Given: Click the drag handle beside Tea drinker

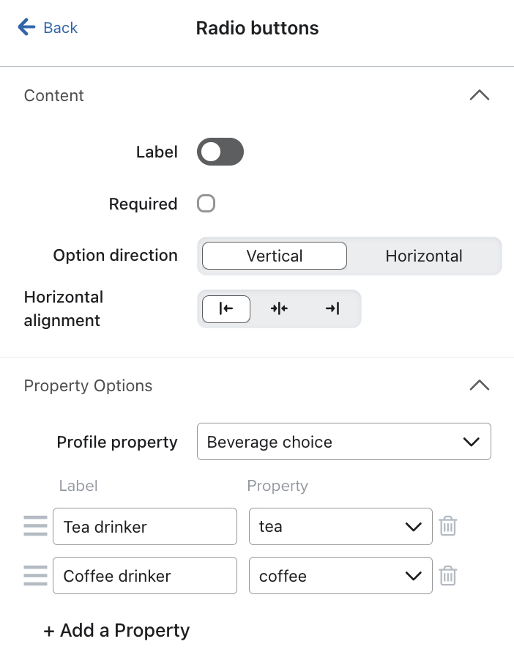Looking at the screenshot, I should click(x=34, y=526).
